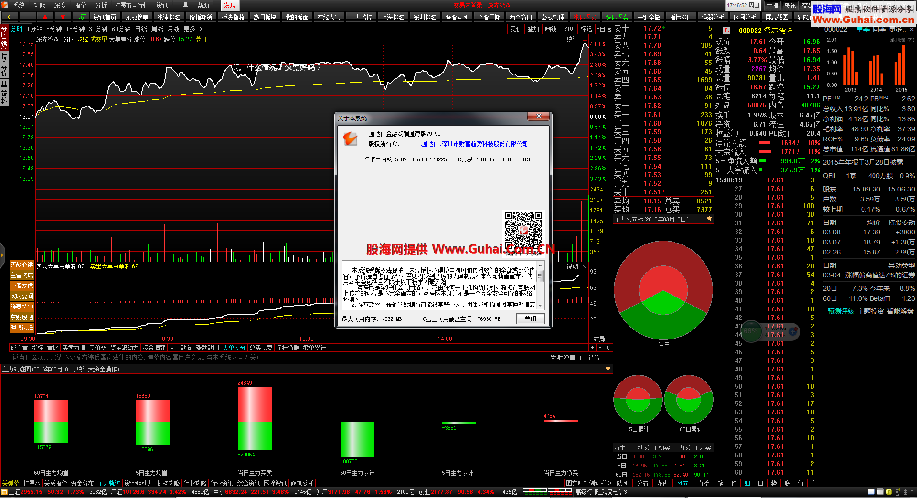Click the signal antenna icon in status bar
The width and height of the screenshot is (917, 498).
(x=897, y=492)
